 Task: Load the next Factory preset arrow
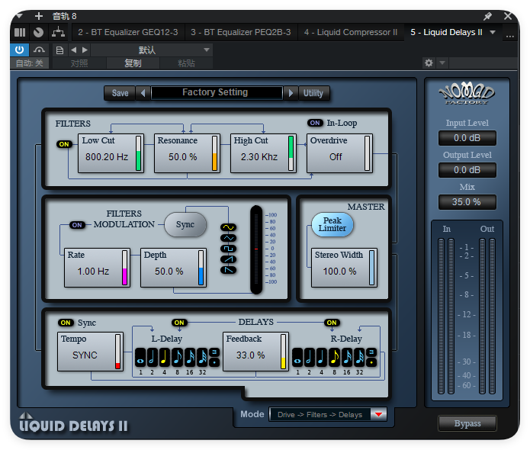(291, 93)
